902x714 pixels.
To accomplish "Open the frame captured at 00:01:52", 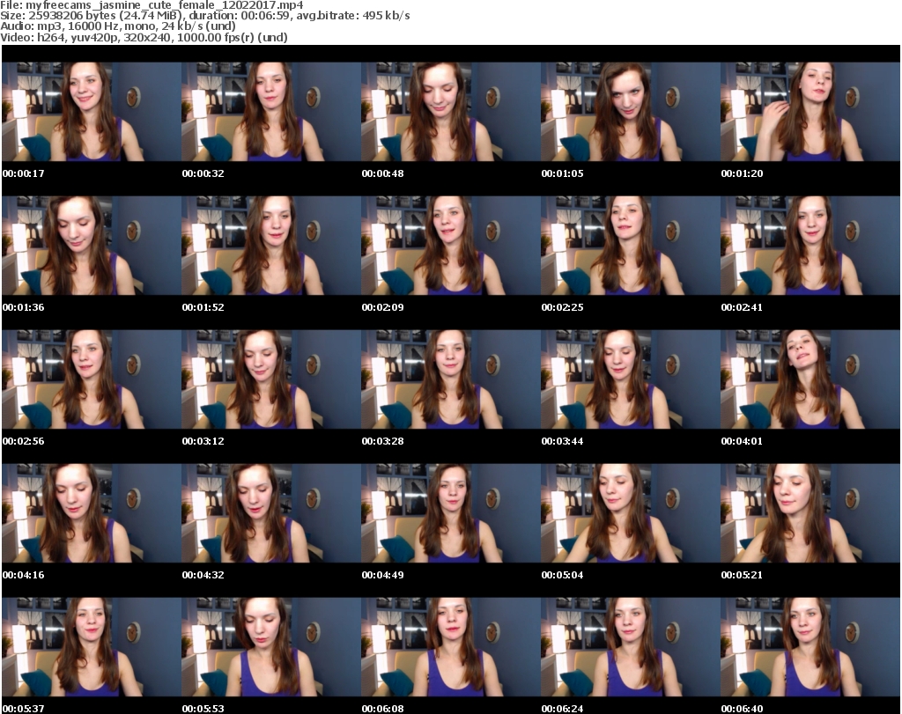I will (271, 246).
